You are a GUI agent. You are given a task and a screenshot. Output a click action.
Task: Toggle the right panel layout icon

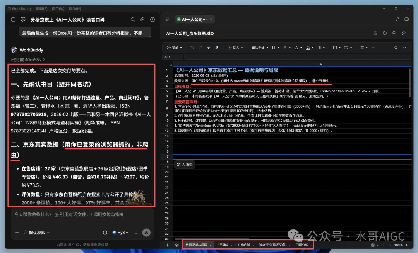point(407,19)
